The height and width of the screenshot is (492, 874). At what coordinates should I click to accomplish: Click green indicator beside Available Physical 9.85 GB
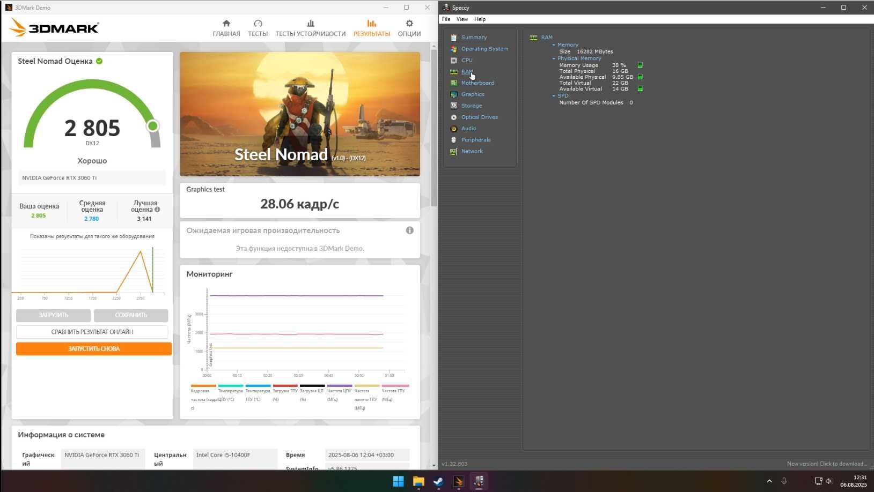coord(640,77)
